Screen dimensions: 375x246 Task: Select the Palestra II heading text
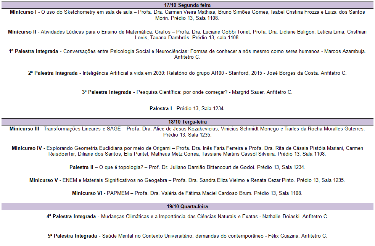[x=82, y=167]
